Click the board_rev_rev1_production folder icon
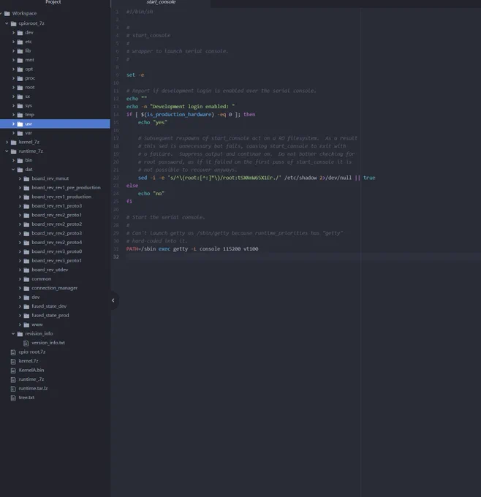Image resolution: width=481 pixels, height=497 pixels. 26,197
